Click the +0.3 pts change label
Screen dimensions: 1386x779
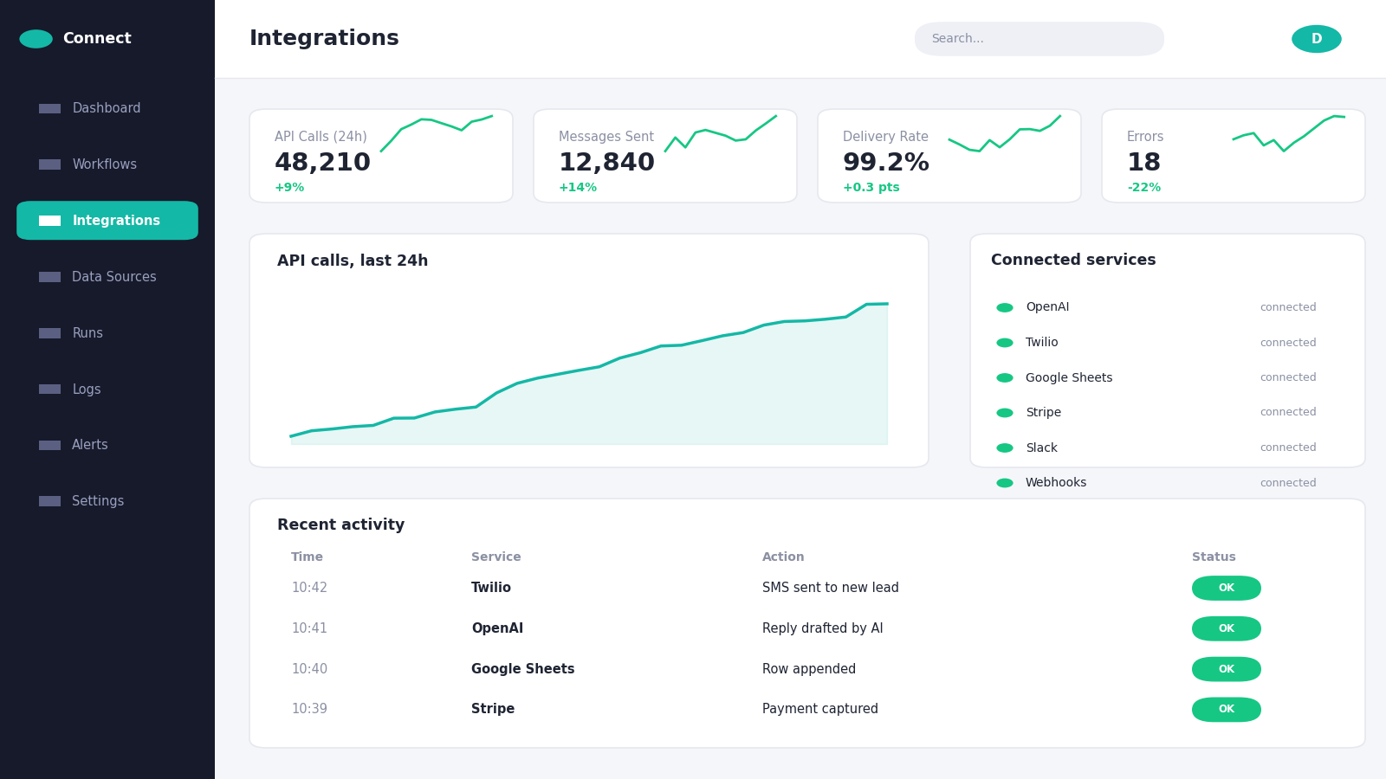871,188
